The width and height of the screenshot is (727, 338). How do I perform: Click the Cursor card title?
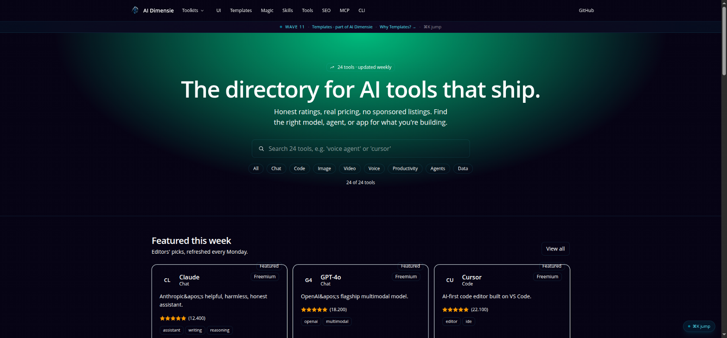click(472, 277)
